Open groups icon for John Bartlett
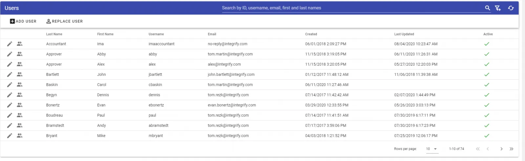525x161 pixels. [x=20, y=74]
